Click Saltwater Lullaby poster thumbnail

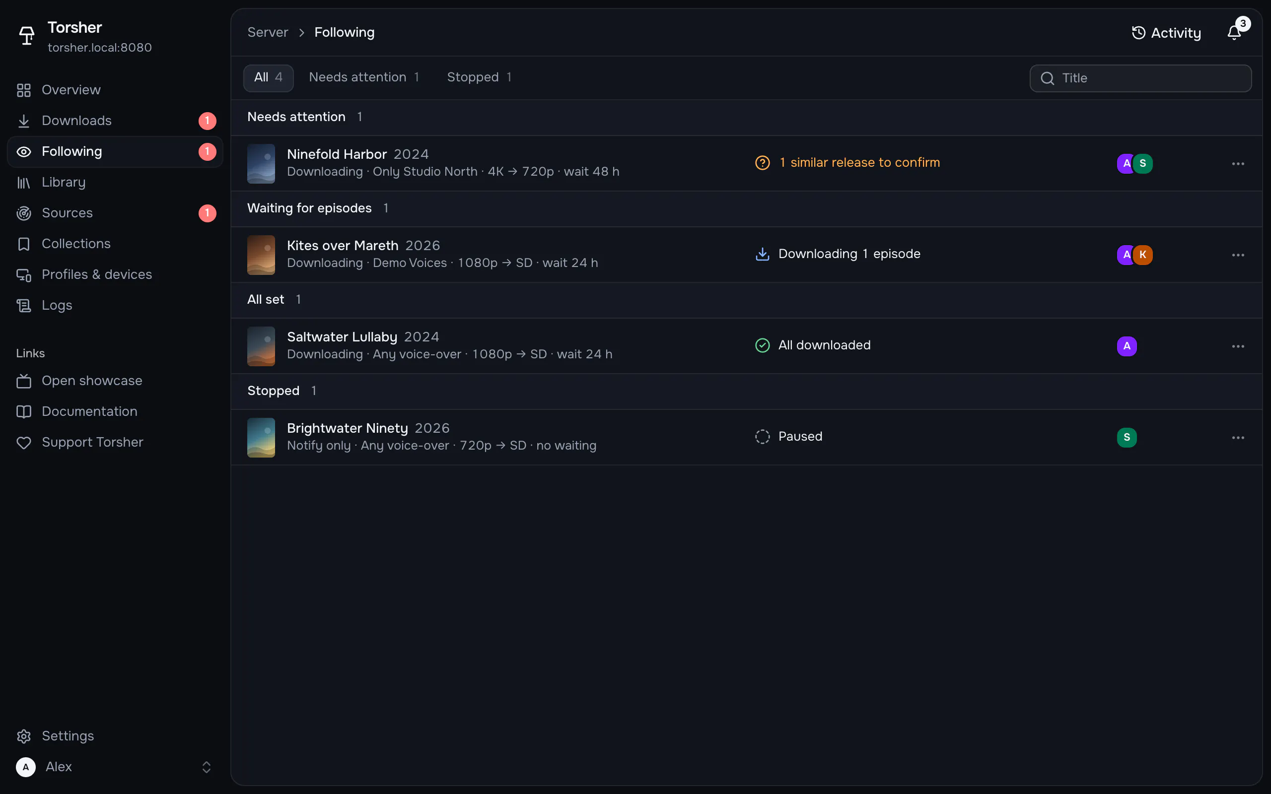[x=261, y=346]
